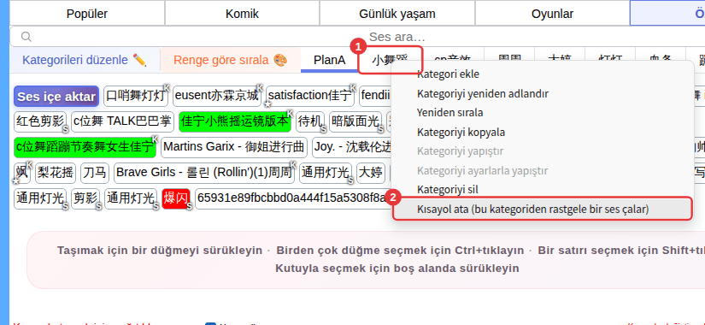Click the magnifier icon in the search bar
705x325 pixels.
tap(26, 37)
